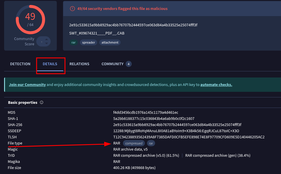Click the Community count badge 4
This screenshot has height=174, width=281.
coord(128,64)
